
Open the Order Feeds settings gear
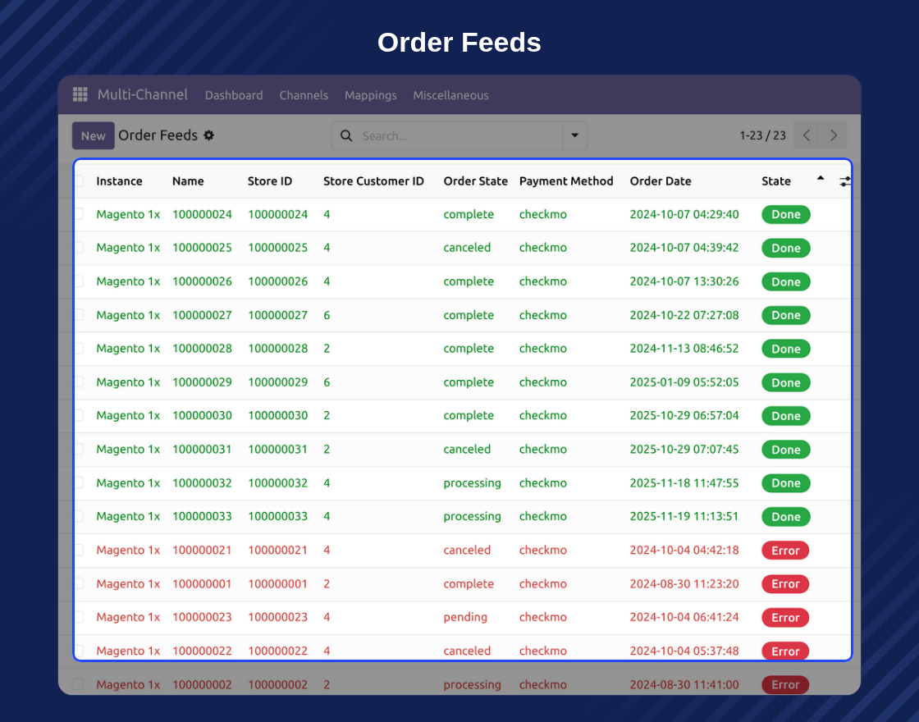[208, 135]
